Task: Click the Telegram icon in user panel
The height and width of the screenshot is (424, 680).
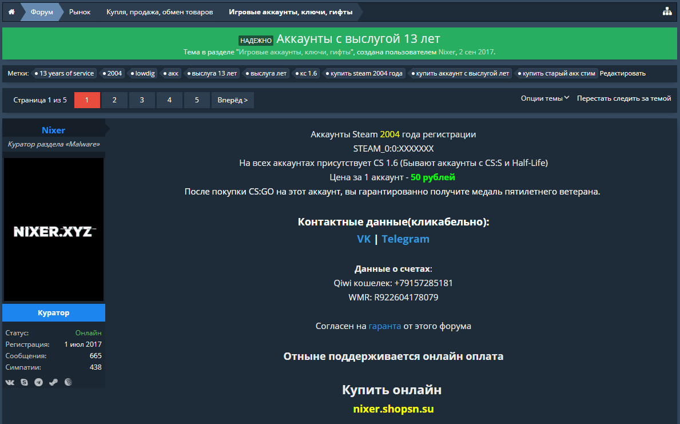Action: tap(39, 382)
